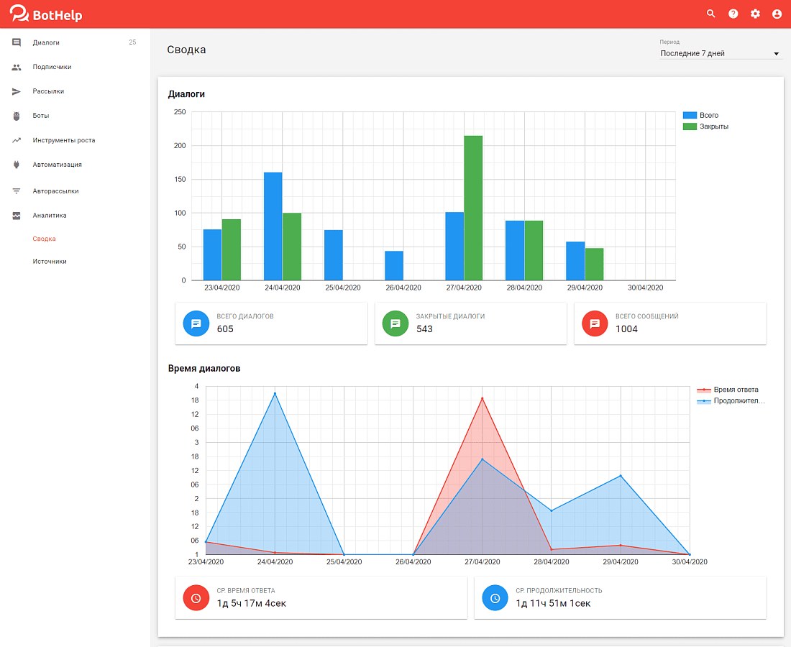The width and height of the screenshot is (791, 647).
Task: Collapse the Аналитика menu section
Action: [76, 216]
